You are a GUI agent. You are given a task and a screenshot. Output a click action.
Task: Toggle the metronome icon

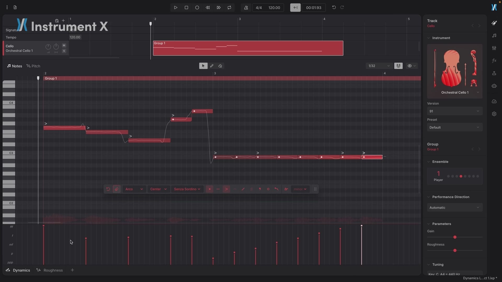(x=246, y=8)
